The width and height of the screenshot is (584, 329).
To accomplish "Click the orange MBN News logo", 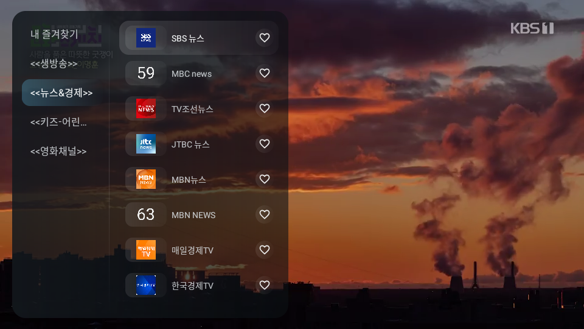I will [145, 179].
